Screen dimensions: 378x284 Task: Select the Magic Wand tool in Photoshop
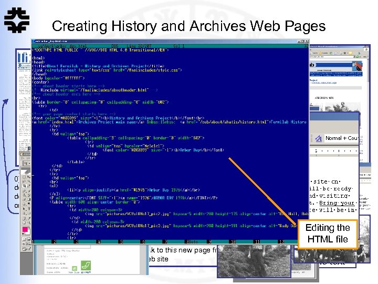tap(29, 181)
